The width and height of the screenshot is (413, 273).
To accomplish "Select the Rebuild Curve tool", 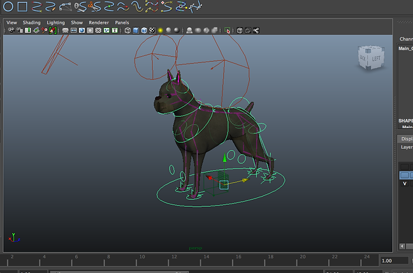I will point(152,6).
